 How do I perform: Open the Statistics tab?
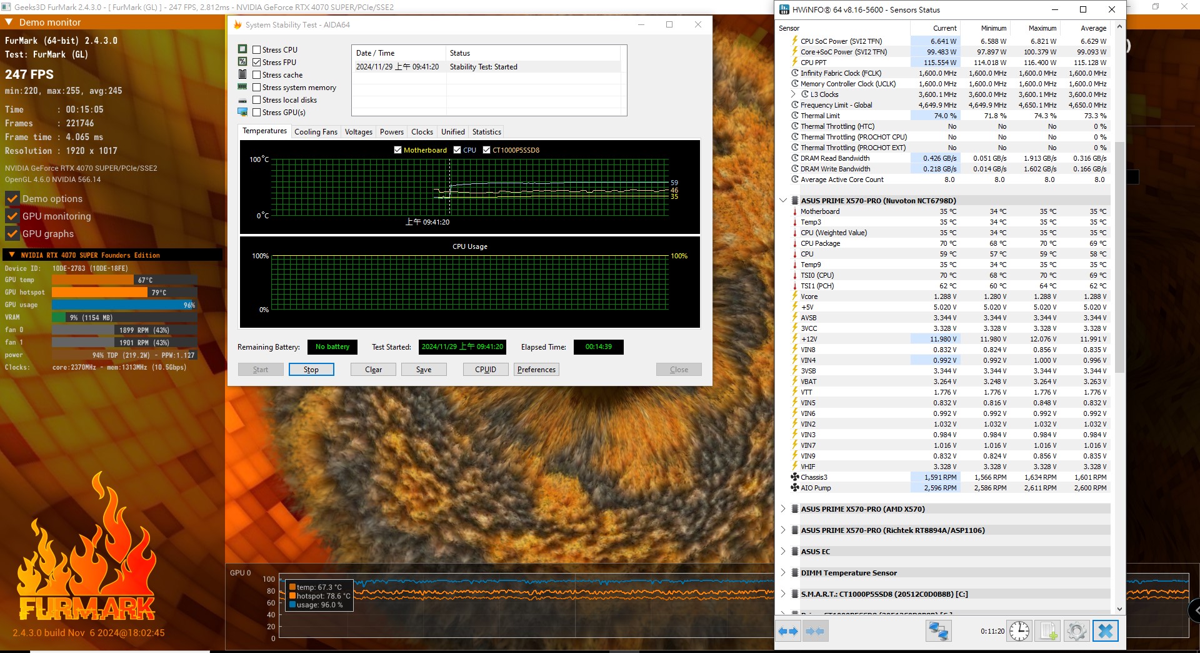(x=487, y=132)
